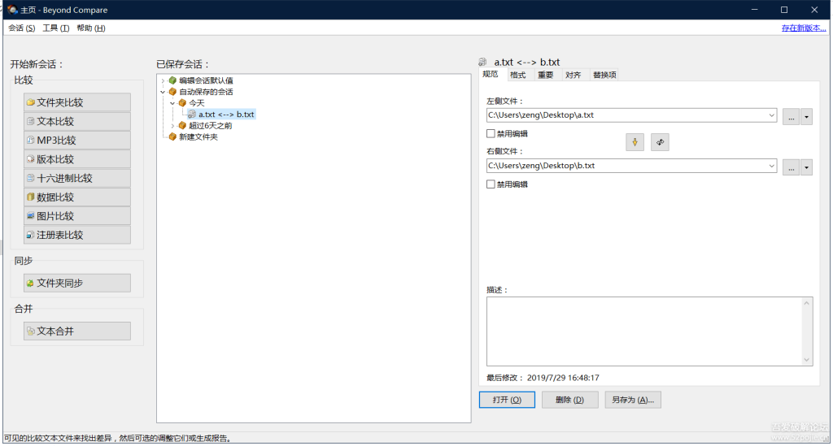Switch to the 格式 tab
Screen dimensions: 833x446
518,75
